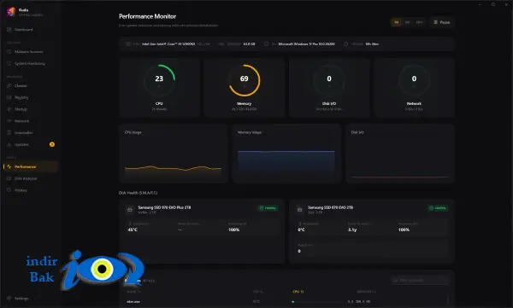Select the last refresh interval option
This screenshot has width=513, height=308.
(x=419, y=22)
